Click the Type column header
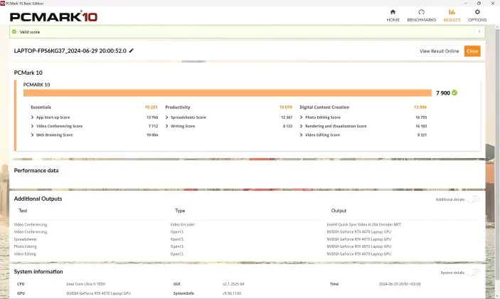The height and width of the screenshot is (299, 500). click(180, 211)
